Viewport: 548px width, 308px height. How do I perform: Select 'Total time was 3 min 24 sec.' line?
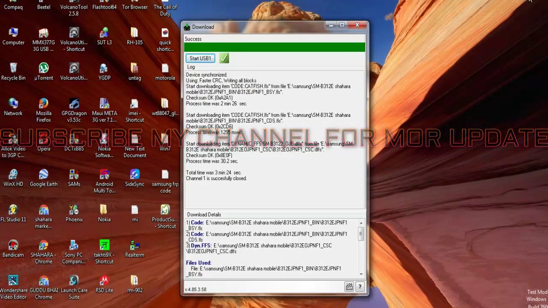click(214, 173)
